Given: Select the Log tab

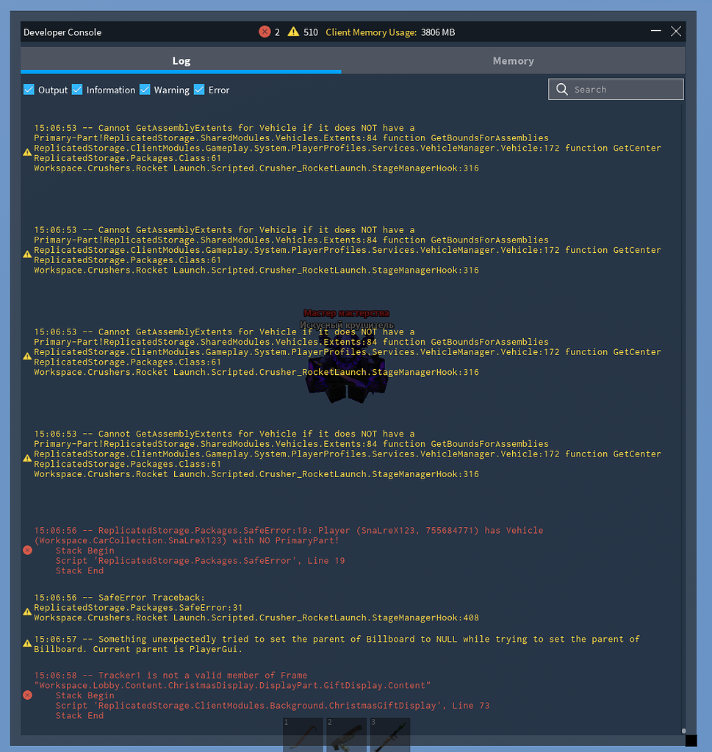Looking at the screenshot, I should pos(181,61).
